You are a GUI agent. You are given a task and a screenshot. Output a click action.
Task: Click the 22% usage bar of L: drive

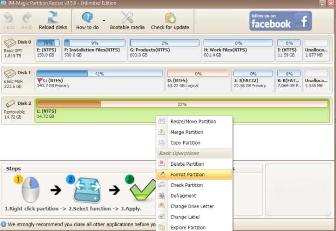[182, 104]
